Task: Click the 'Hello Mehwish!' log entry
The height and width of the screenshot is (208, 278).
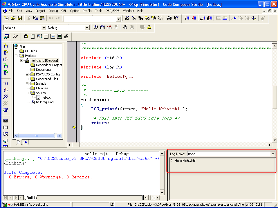Action: point(185,161)
